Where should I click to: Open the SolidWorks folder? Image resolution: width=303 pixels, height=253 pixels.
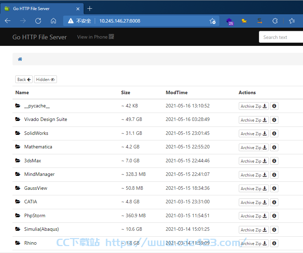pos(36,133)
